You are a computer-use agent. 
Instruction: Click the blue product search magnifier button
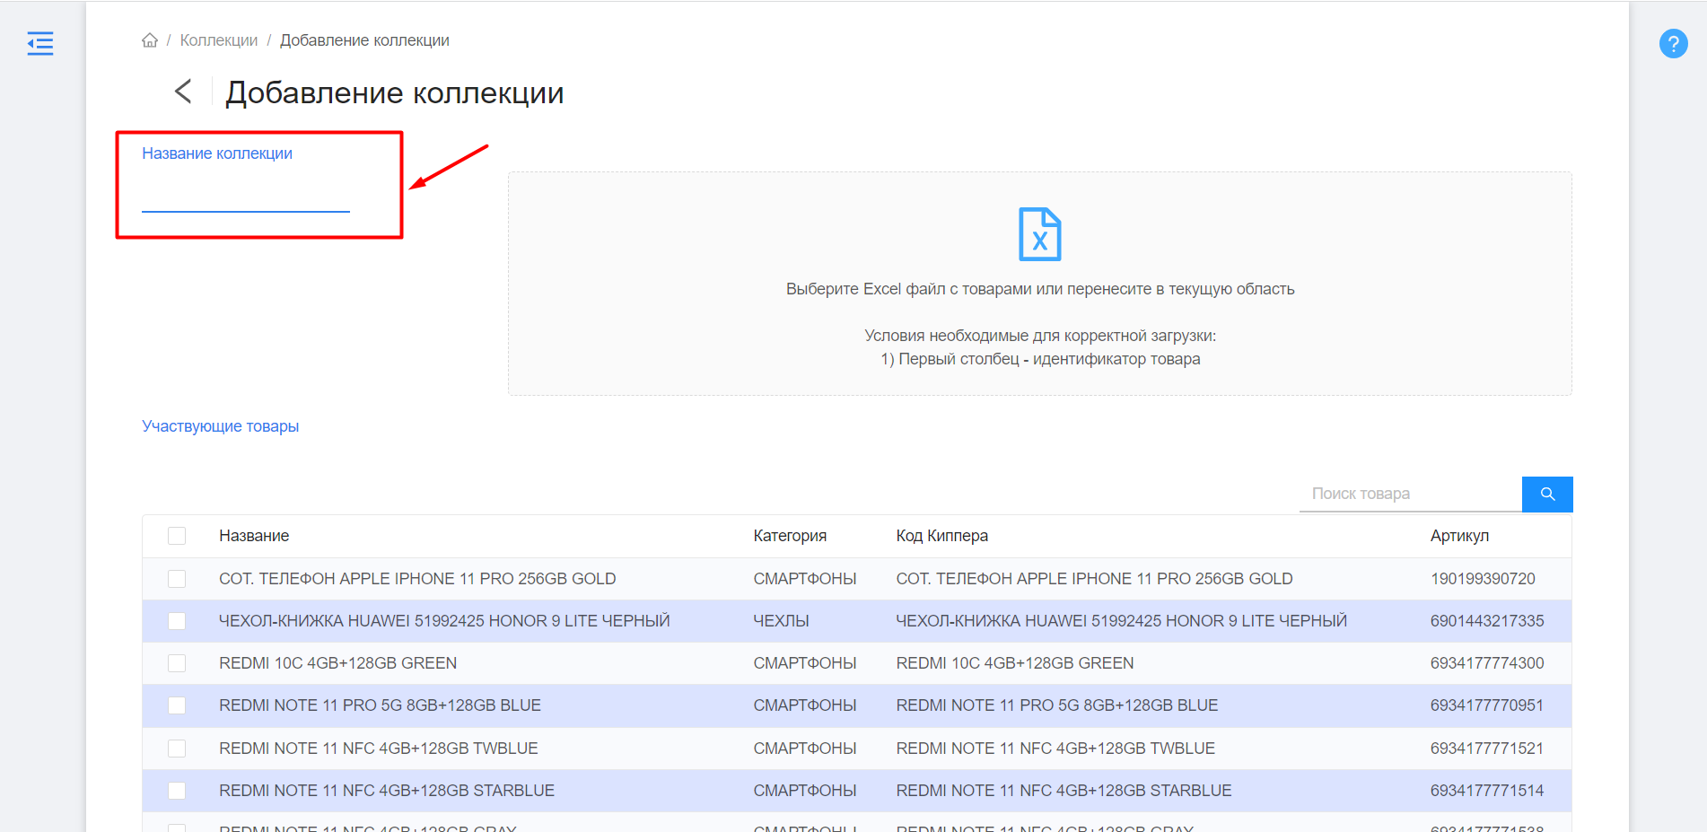pos(1547,494)
